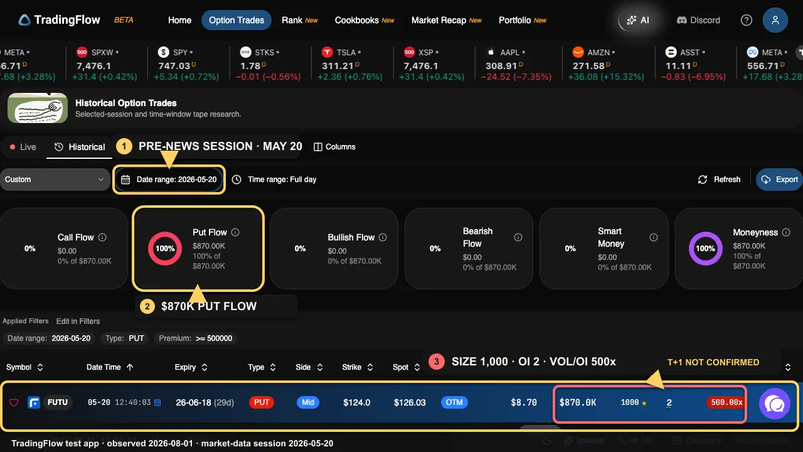The image size is (803, 452).
Task: Favorite the FUTU trade with heart icon
Action: click(x=14, y=402)
